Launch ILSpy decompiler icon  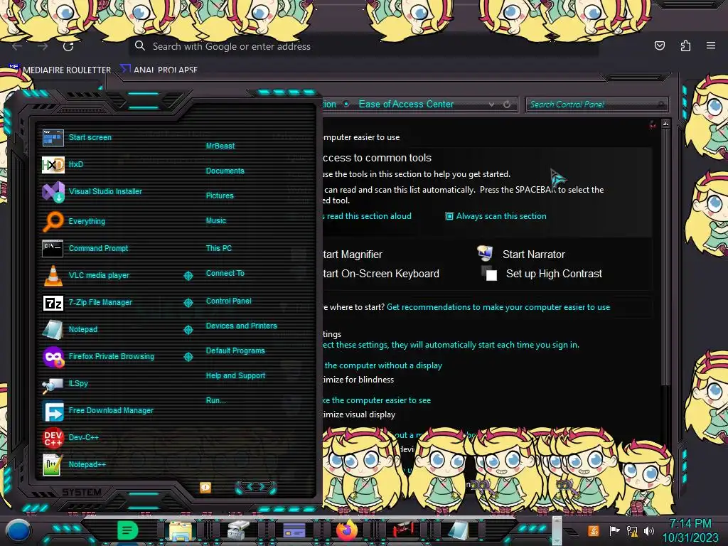pyautogui.click(x=53, y=385)
